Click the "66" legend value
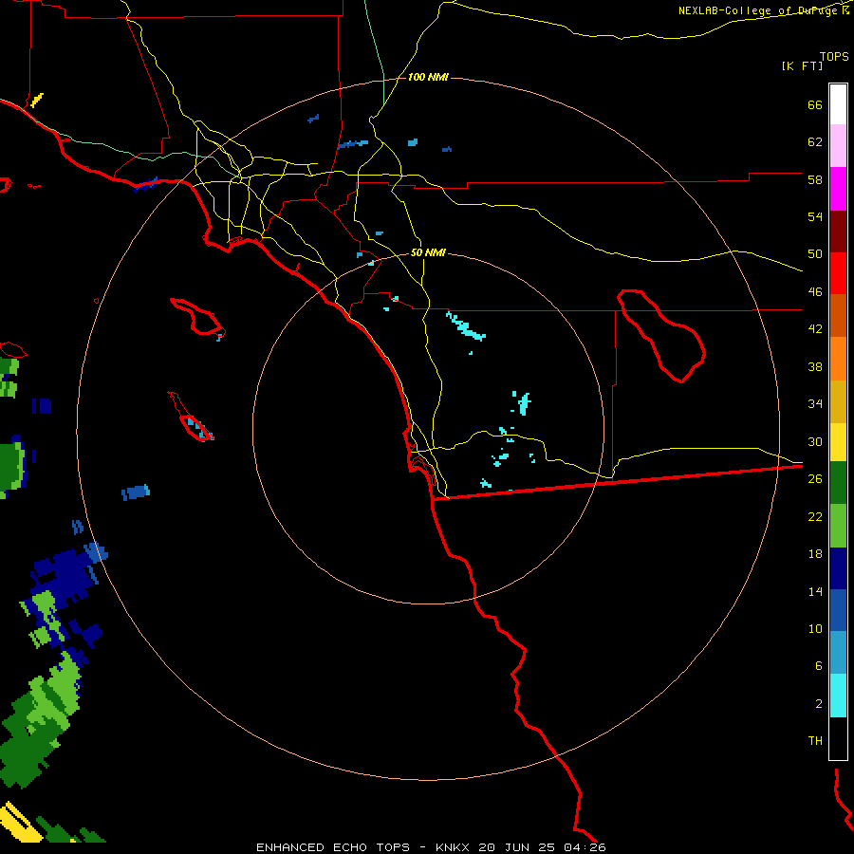This screenshot has width=854, height=854. pos(815,104)
